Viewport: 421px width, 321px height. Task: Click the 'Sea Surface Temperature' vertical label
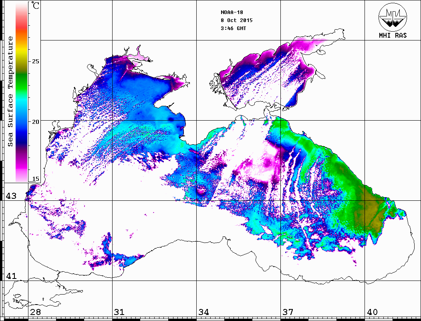[10, 91]
